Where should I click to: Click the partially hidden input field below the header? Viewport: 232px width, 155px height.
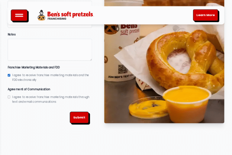pyautogui.click(x=50, y=26)
